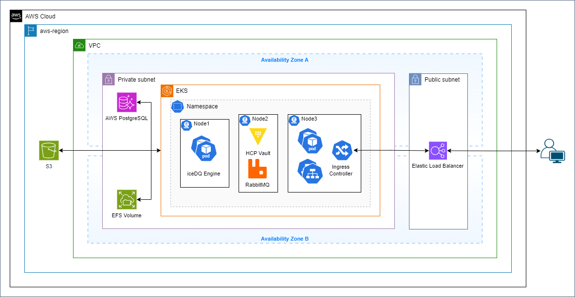Image resolution: width=575 pixels, height=297 pixels.
Task: Click the VPC cloud icon
Action: [79, 46]
